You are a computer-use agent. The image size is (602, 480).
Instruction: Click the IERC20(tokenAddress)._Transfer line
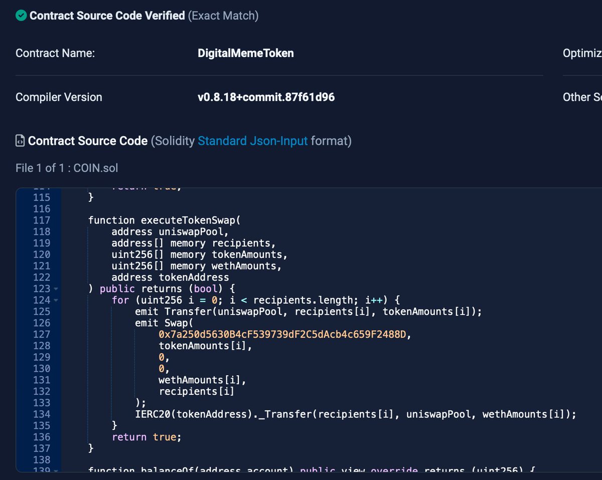click(356, 414)
